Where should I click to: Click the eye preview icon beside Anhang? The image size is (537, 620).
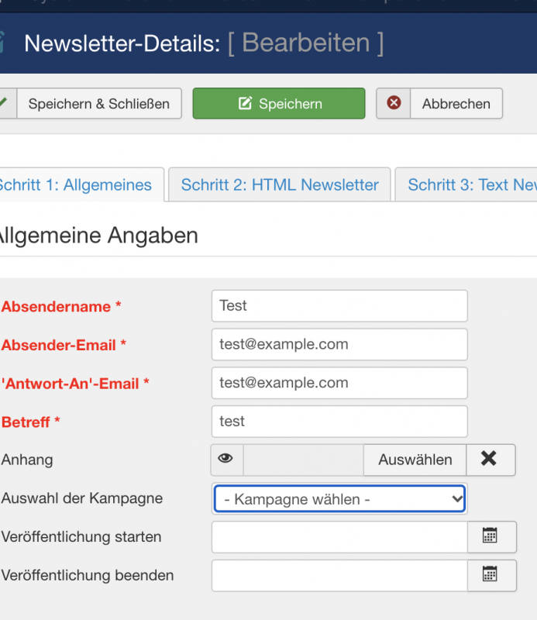226,460
